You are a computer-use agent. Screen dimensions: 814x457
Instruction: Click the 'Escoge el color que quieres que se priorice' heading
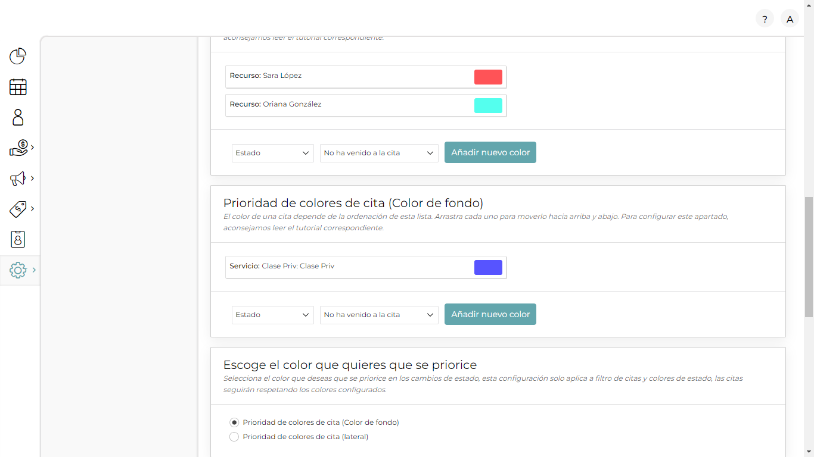[350, 365]
